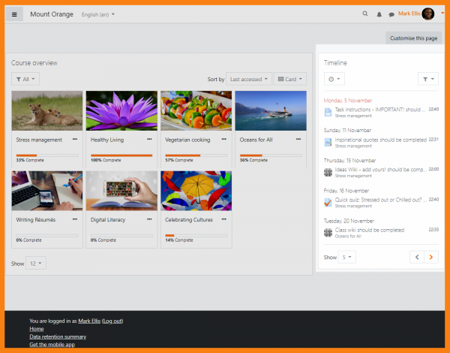The image size is (450, 353).
Task: Open the Oceans for All course thumbnail
Action: tap(270, 110)
